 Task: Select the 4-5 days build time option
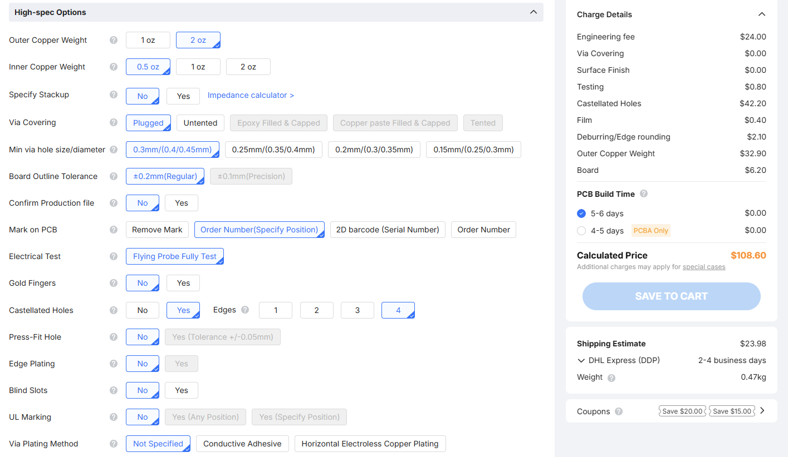pyautogui.click(x=582, y=231)
